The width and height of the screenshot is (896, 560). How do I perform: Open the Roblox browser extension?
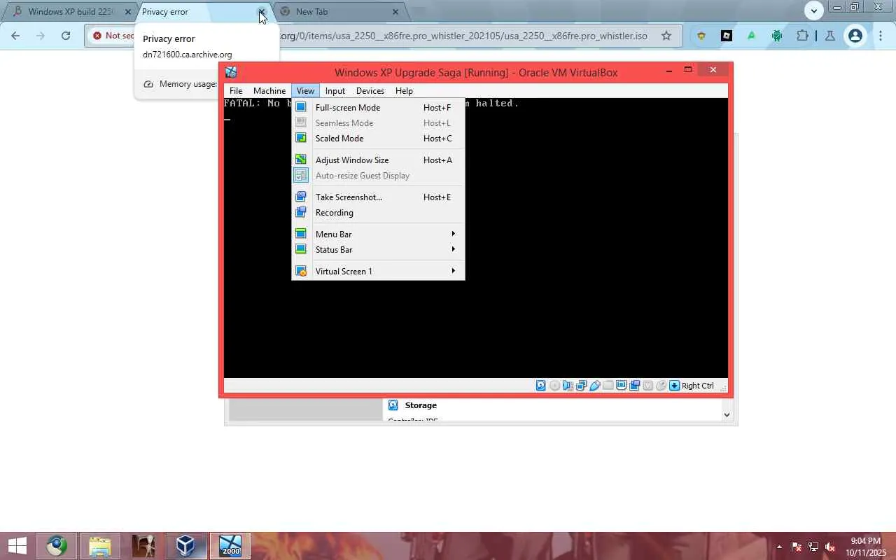tap(727, 36)
